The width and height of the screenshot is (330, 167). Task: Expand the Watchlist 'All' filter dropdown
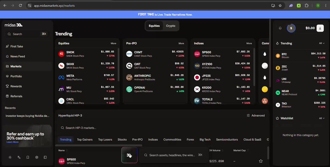click(x=322, y=118)
